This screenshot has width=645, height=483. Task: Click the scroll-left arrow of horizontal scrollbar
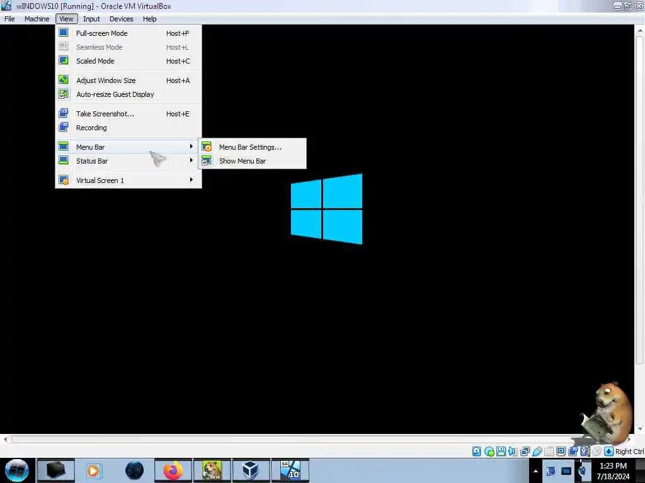[5, 440]
